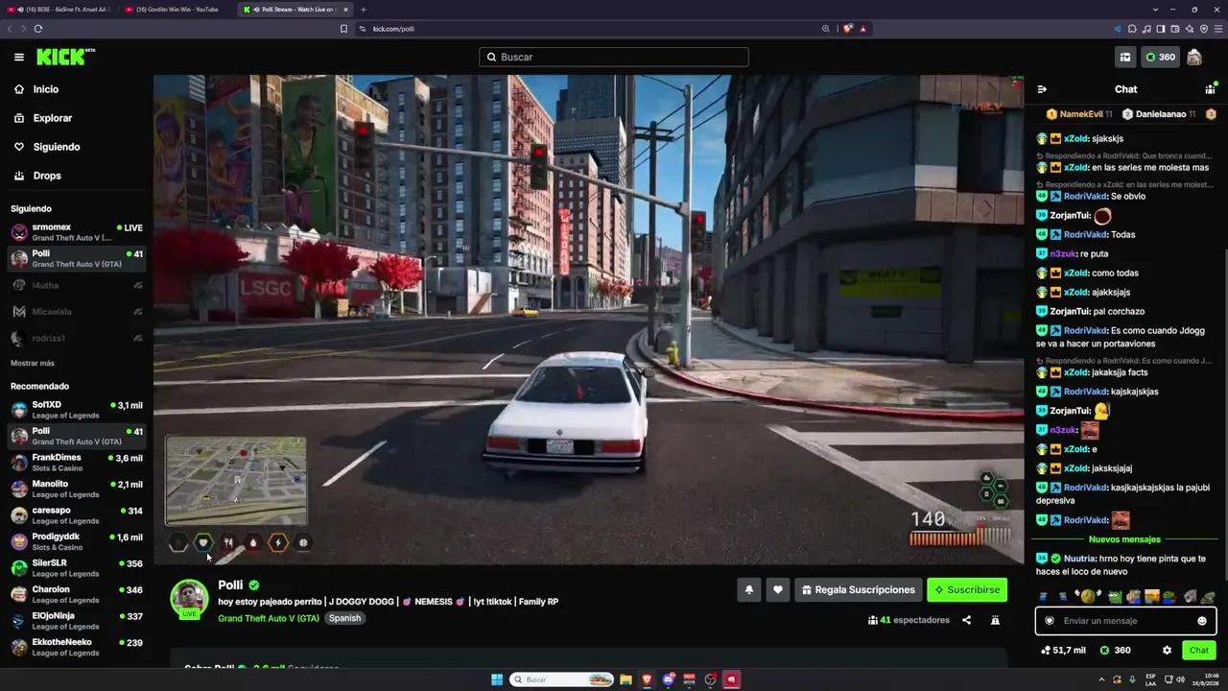Open recommended channel ElOjoNinja
Viewport: 1228px width, 691px height.
tap(77, 621)
